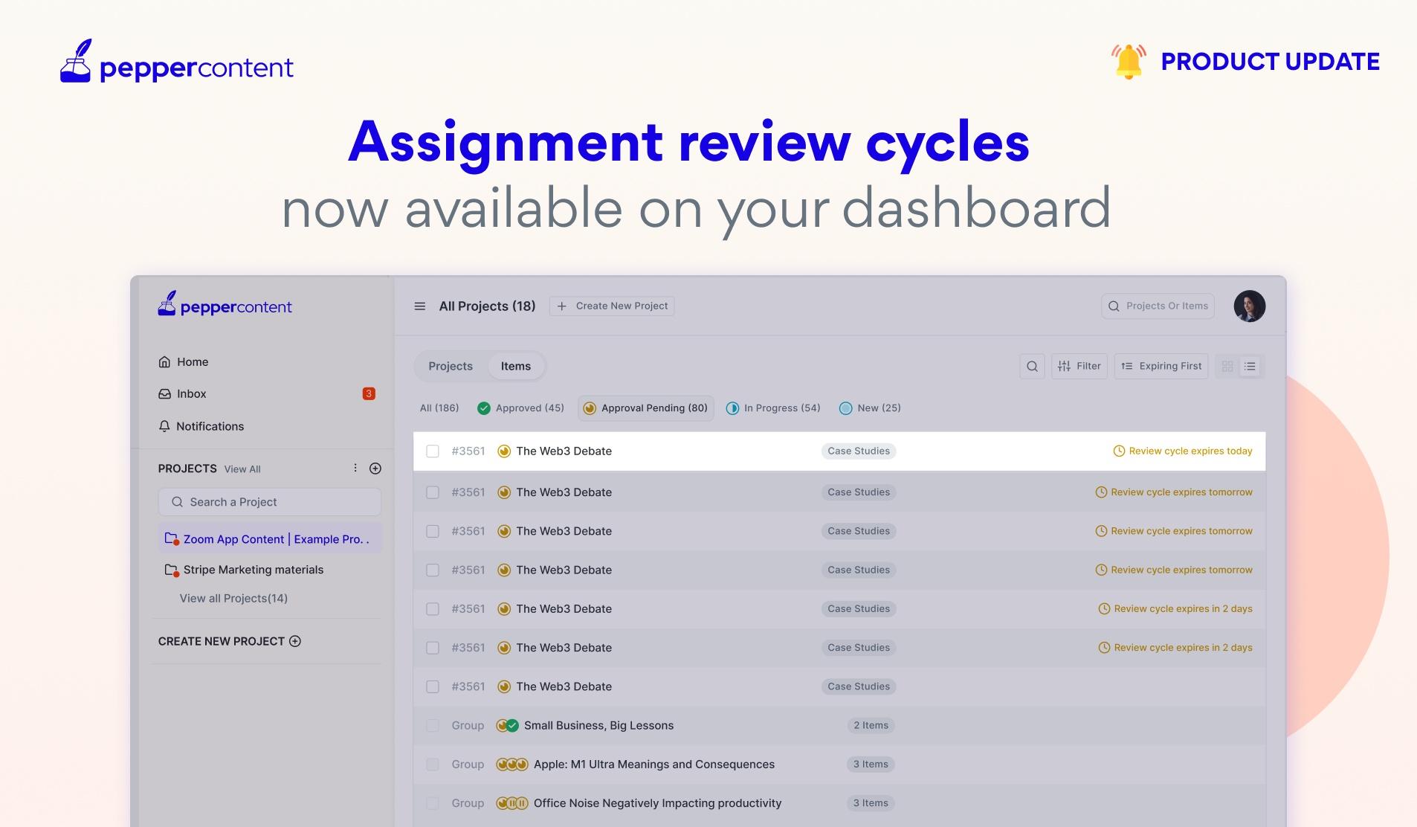This screenshot has height=827, width=1417.
Task: Open Zoom App Content | Example Pro project
Action: pos(270,538)
